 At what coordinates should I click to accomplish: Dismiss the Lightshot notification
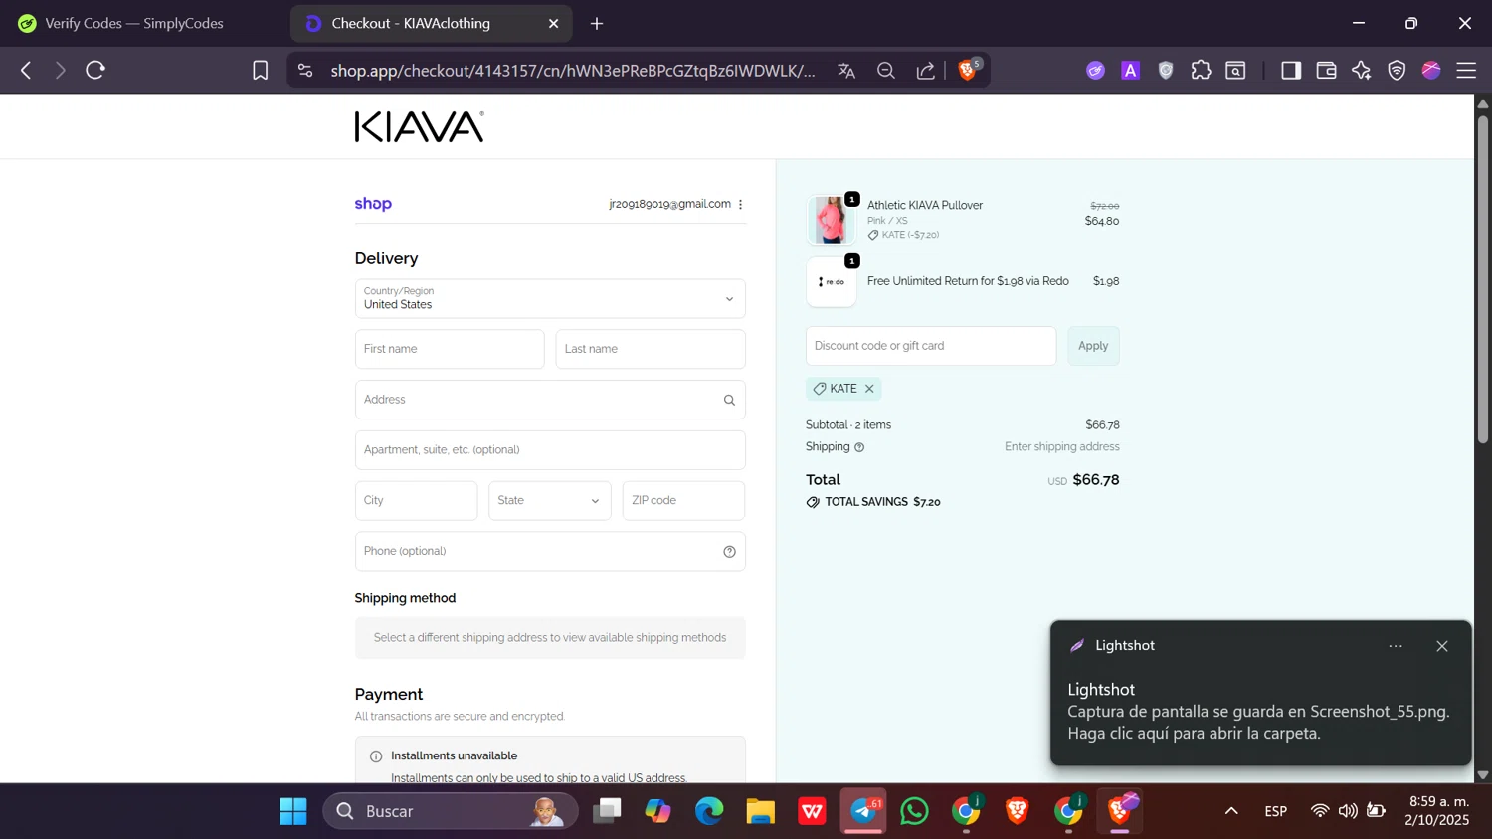(x=1442, y=646)
